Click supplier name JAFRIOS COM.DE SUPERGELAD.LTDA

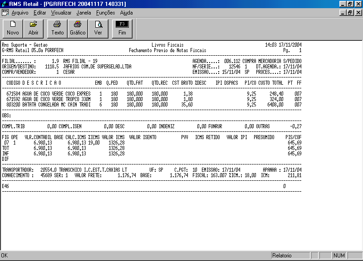(97, 67)
